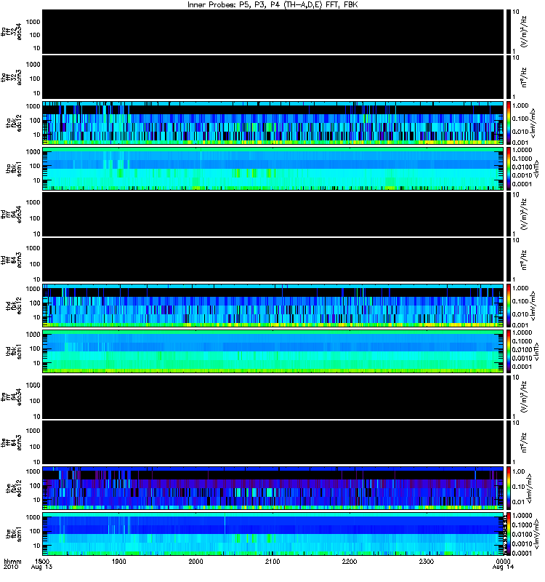Screen dimensions: 545x582
Task: Click the rainbow color bar of the fbk scm1
Action: [x=509, y=534]
